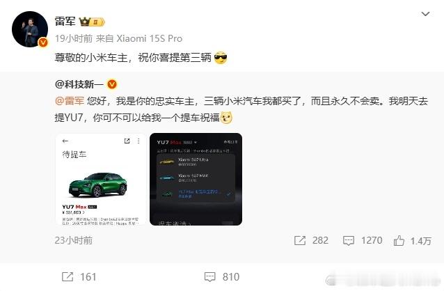The width and height of the screenshot is (444, 291).
Task: Open the dark vehicle list screenshot
Action: point(196,179)
